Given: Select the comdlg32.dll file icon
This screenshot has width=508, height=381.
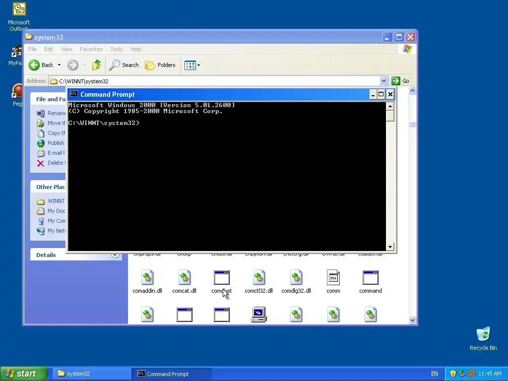Looking at the screenshot, I should pos(296,278).
